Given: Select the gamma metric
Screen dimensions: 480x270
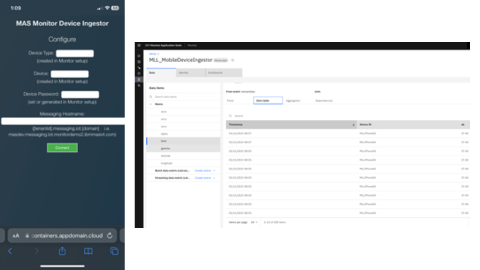Looking at the screenshot, I should [183, 149].
